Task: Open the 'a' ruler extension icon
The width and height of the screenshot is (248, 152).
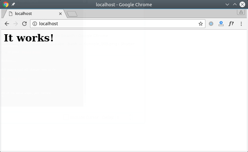Action: 221,24
